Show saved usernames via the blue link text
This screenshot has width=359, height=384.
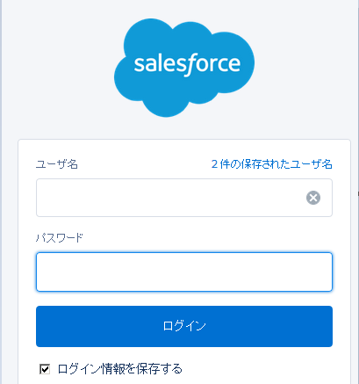[x=272, y=164]
